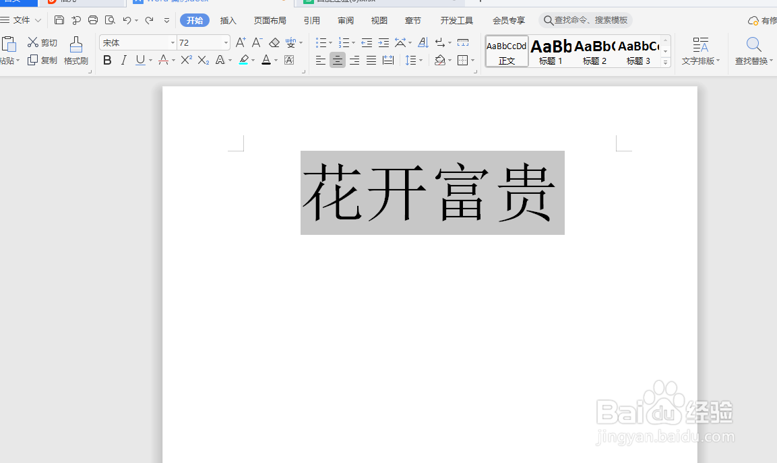Click the Text Effects outlined A icon

pos(220,60)
